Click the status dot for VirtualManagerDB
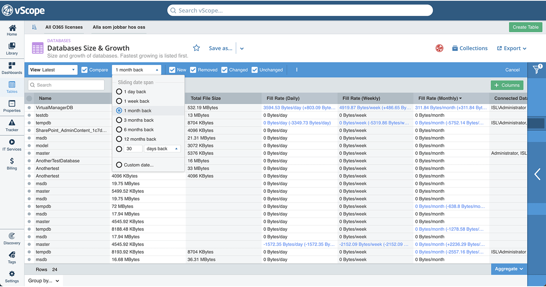This screenshot has height=287, width=546. [29, 108]
